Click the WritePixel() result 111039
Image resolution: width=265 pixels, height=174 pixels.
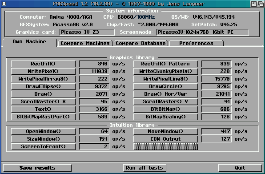(94, 71)
